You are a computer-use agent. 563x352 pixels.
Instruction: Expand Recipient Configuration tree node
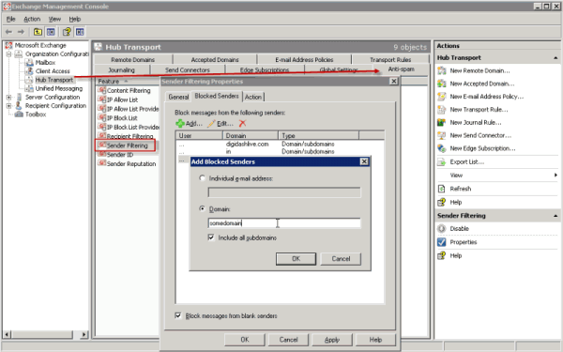pyautogui.click(x=9, y=106)
